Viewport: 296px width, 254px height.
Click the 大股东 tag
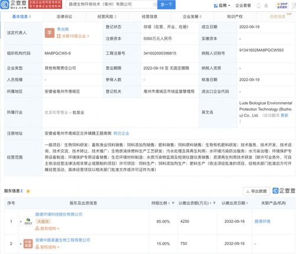click(43, 222)
